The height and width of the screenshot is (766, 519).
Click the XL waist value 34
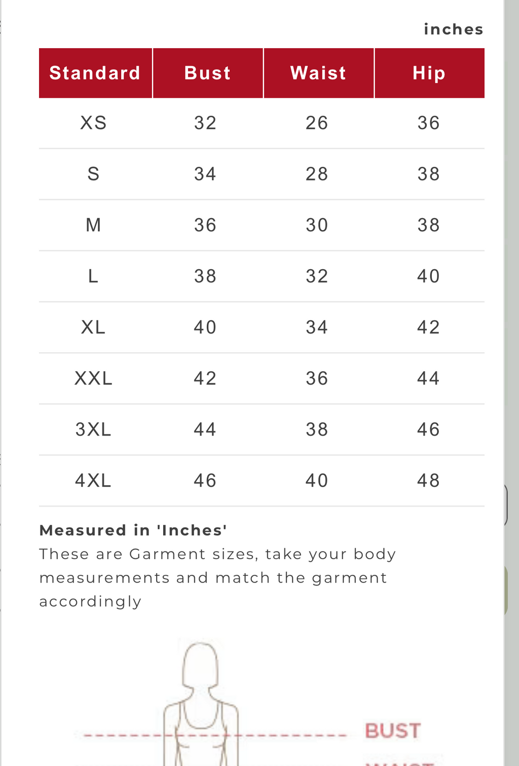pos(317,327)
